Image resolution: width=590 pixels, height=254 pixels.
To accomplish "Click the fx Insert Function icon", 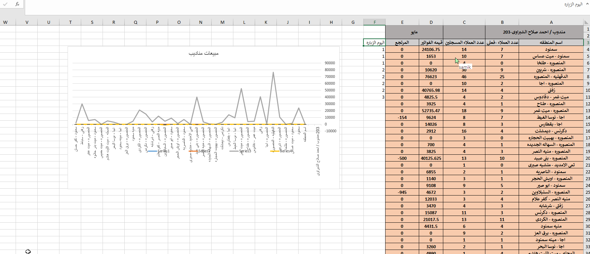I will (17, 4).
